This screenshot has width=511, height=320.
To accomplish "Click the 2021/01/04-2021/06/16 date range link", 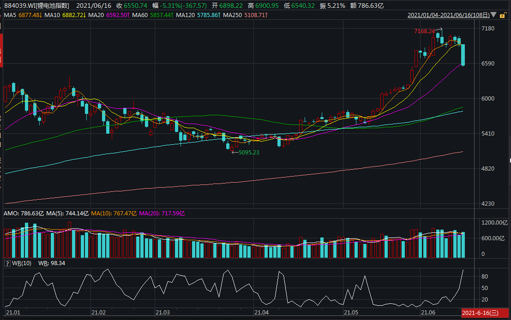I will [x=448, y=15].
